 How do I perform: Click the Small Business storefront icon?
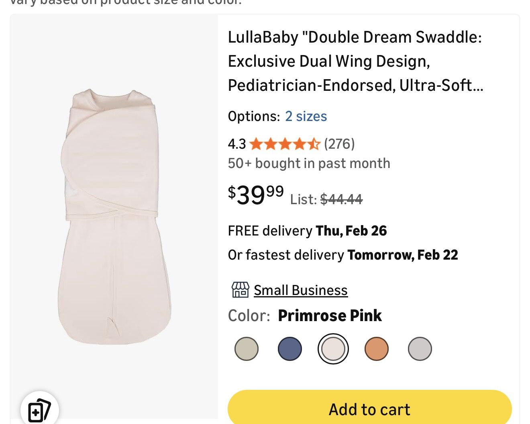[240, 290]
